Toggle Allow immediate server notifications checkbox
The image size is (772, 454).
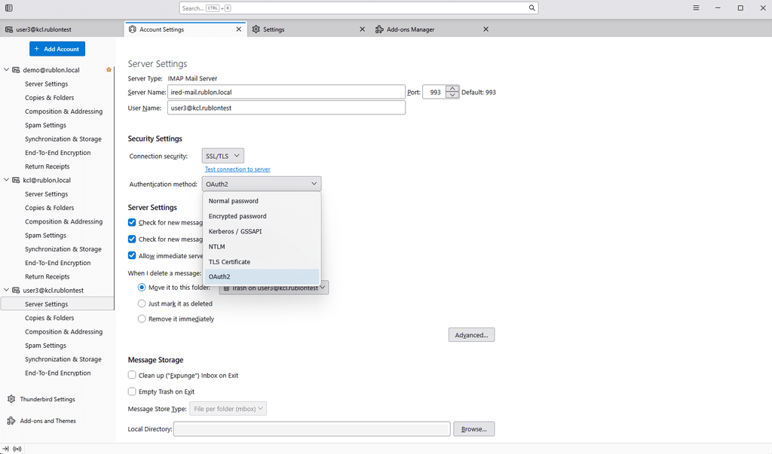pos(132,255)
